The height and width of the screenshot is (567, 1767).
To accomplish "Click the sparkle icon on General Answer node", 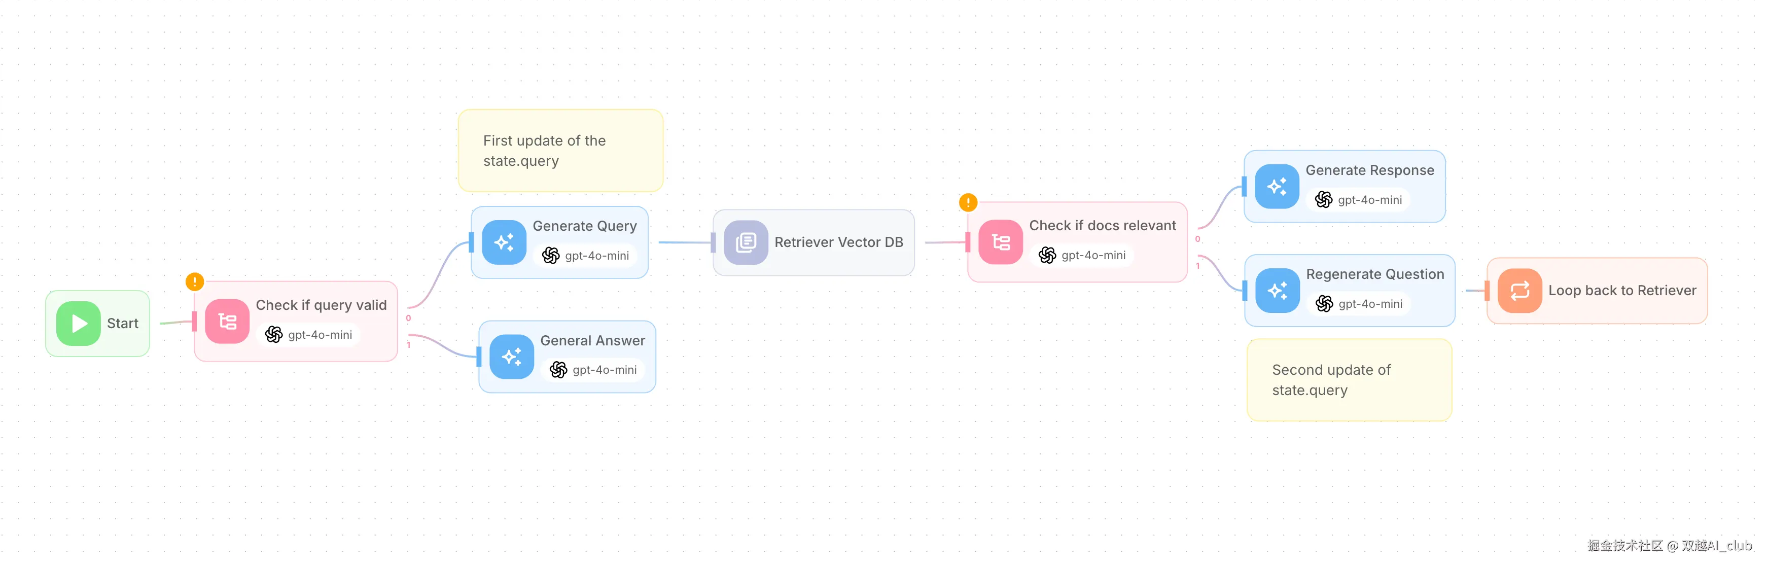I will click(512, 357).
